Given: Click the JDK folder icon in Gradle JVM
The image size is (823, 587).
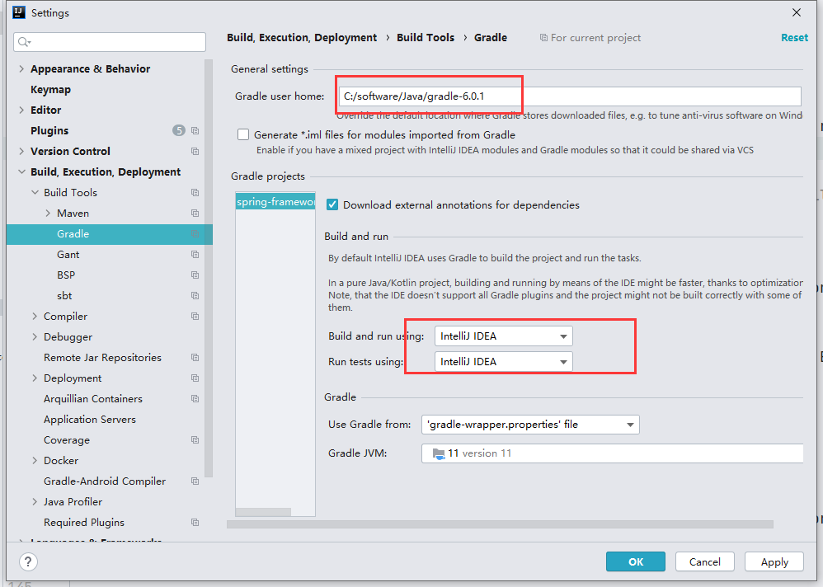Looking at the screenshot, I should click(438, 453).
